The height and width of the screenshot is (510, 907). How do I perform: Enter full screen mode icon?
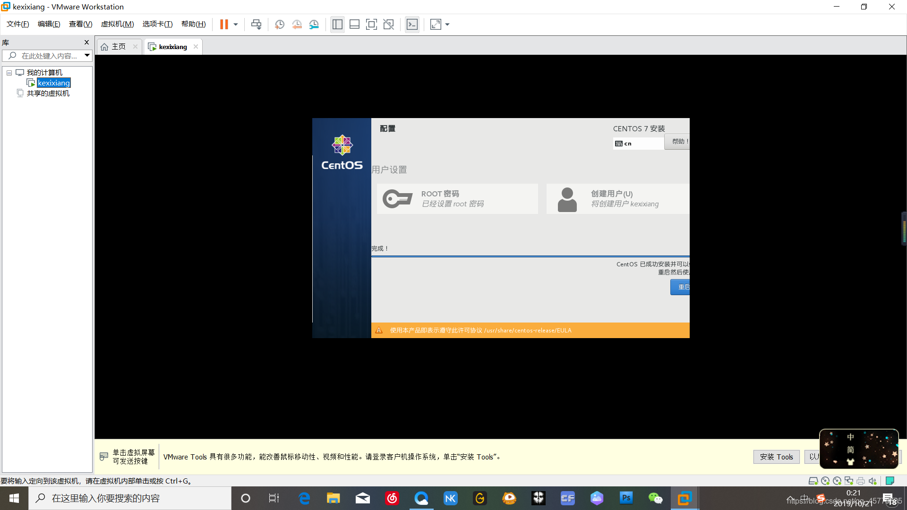pos(371,24)
